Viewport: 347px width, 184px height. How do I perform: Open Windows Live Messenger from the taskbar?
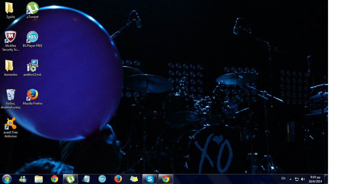tap(23, 179)
